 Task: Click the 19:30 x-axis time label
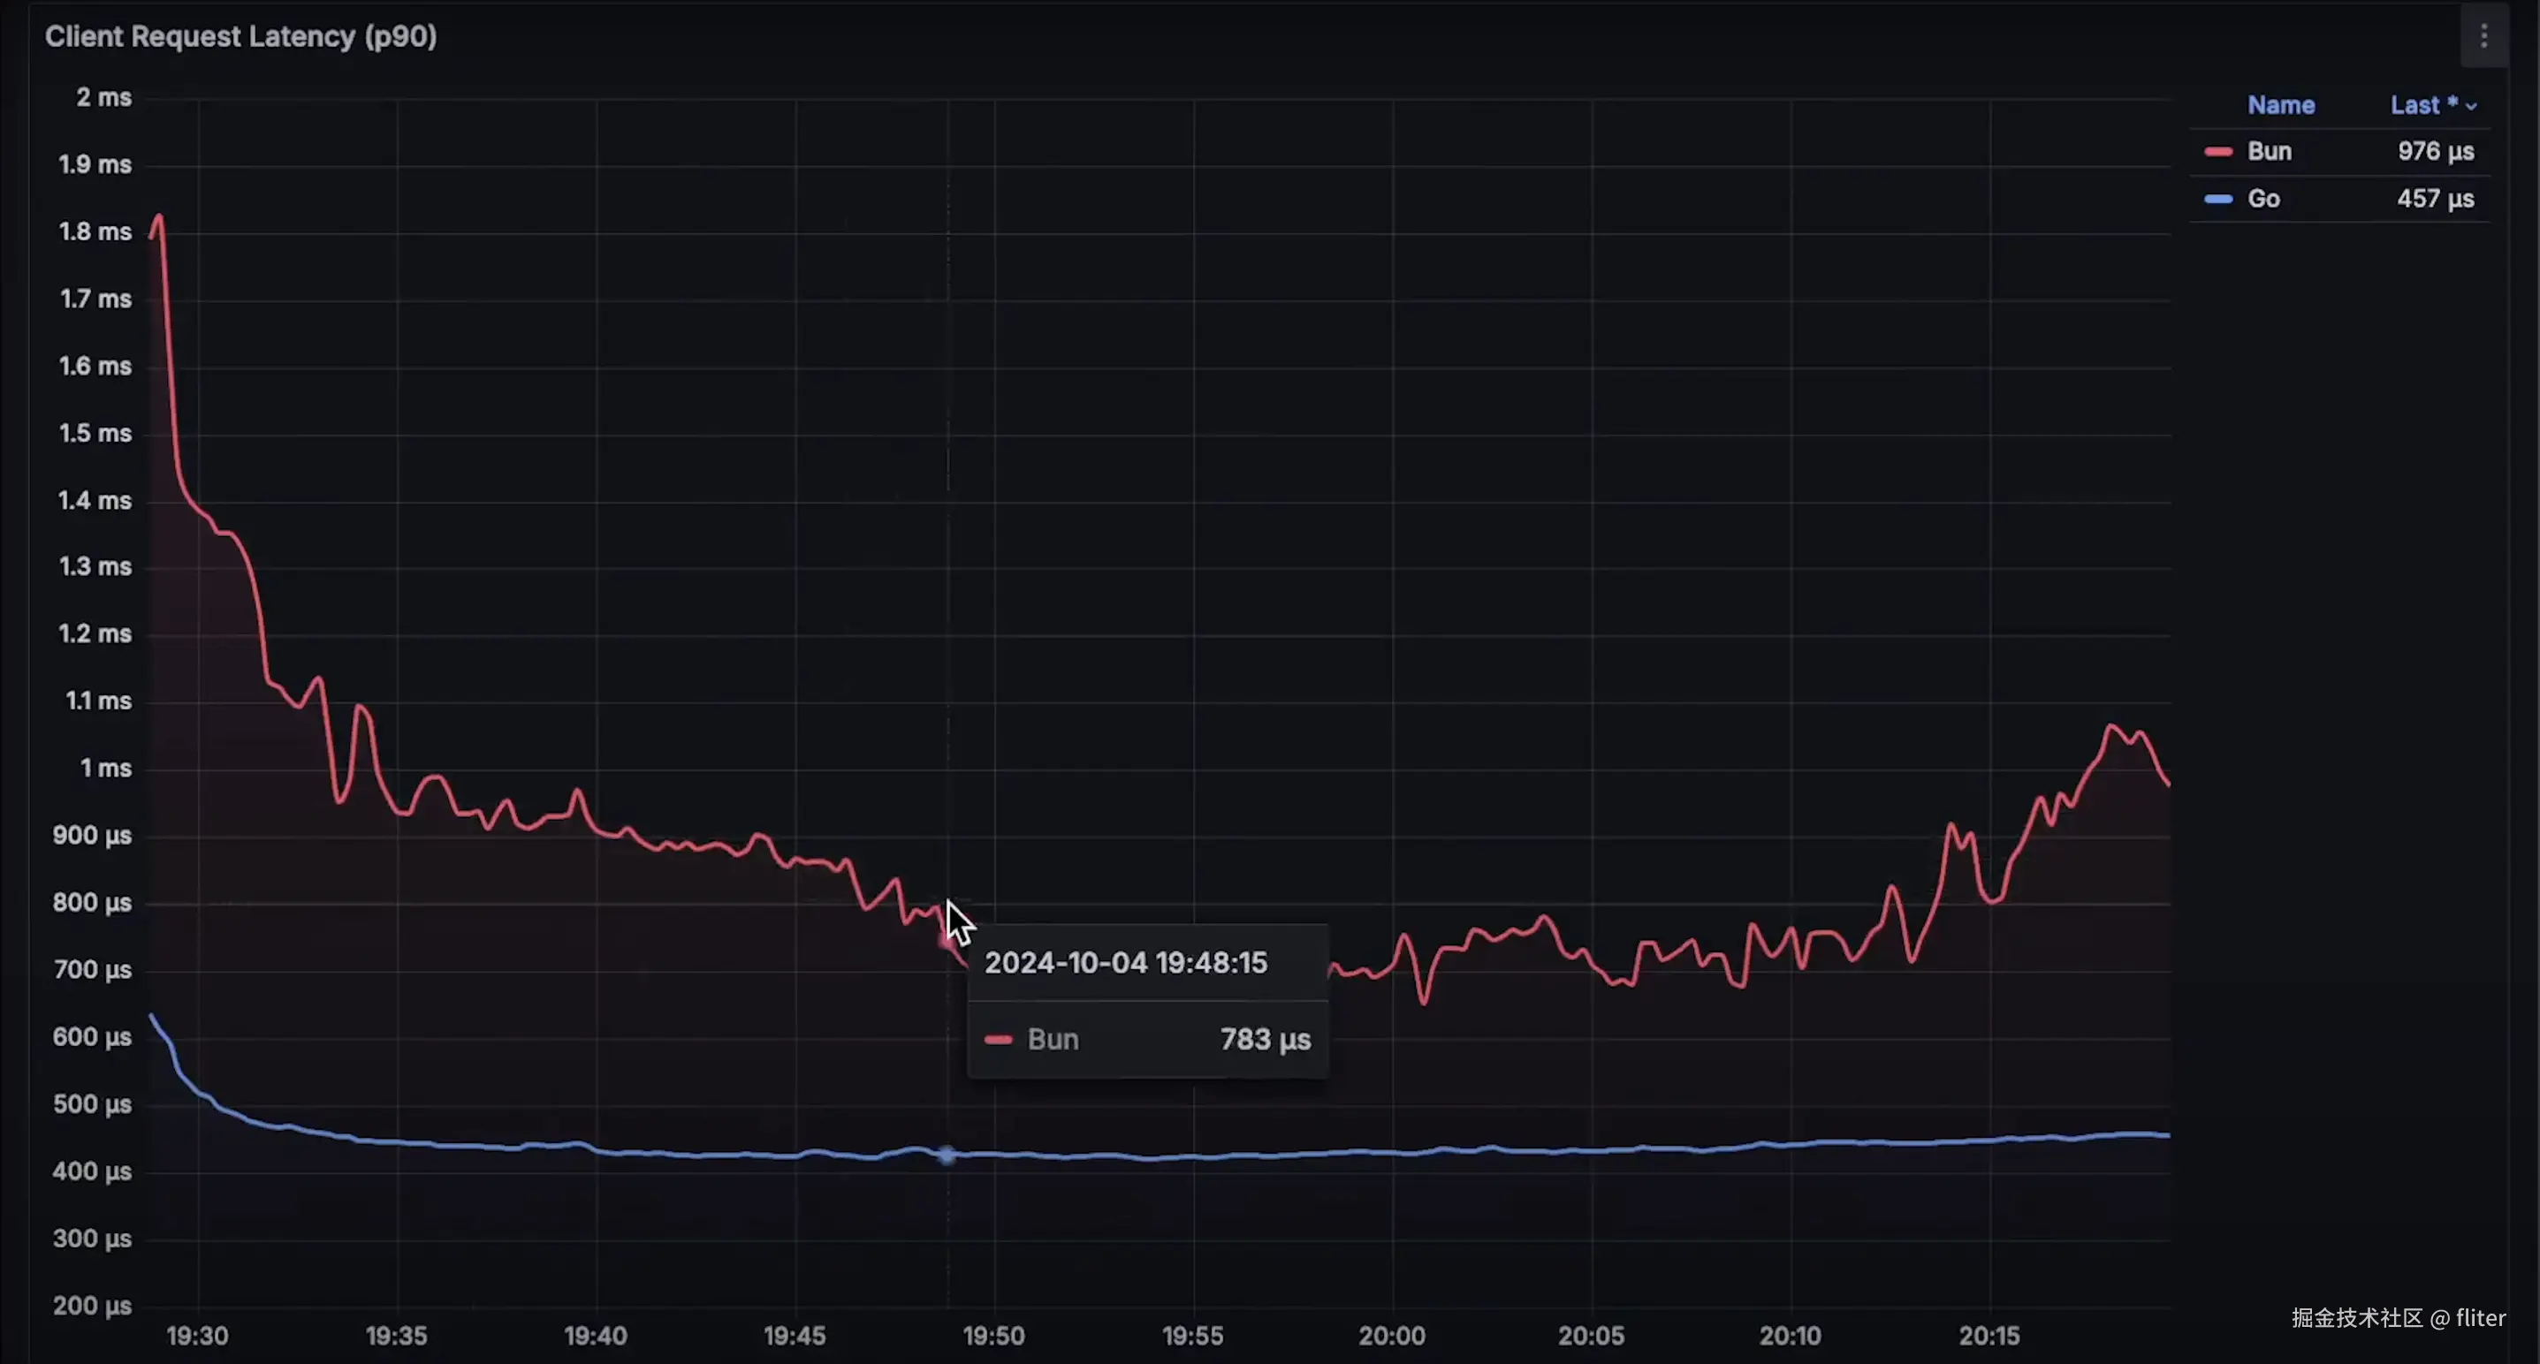pos(197,1335)
